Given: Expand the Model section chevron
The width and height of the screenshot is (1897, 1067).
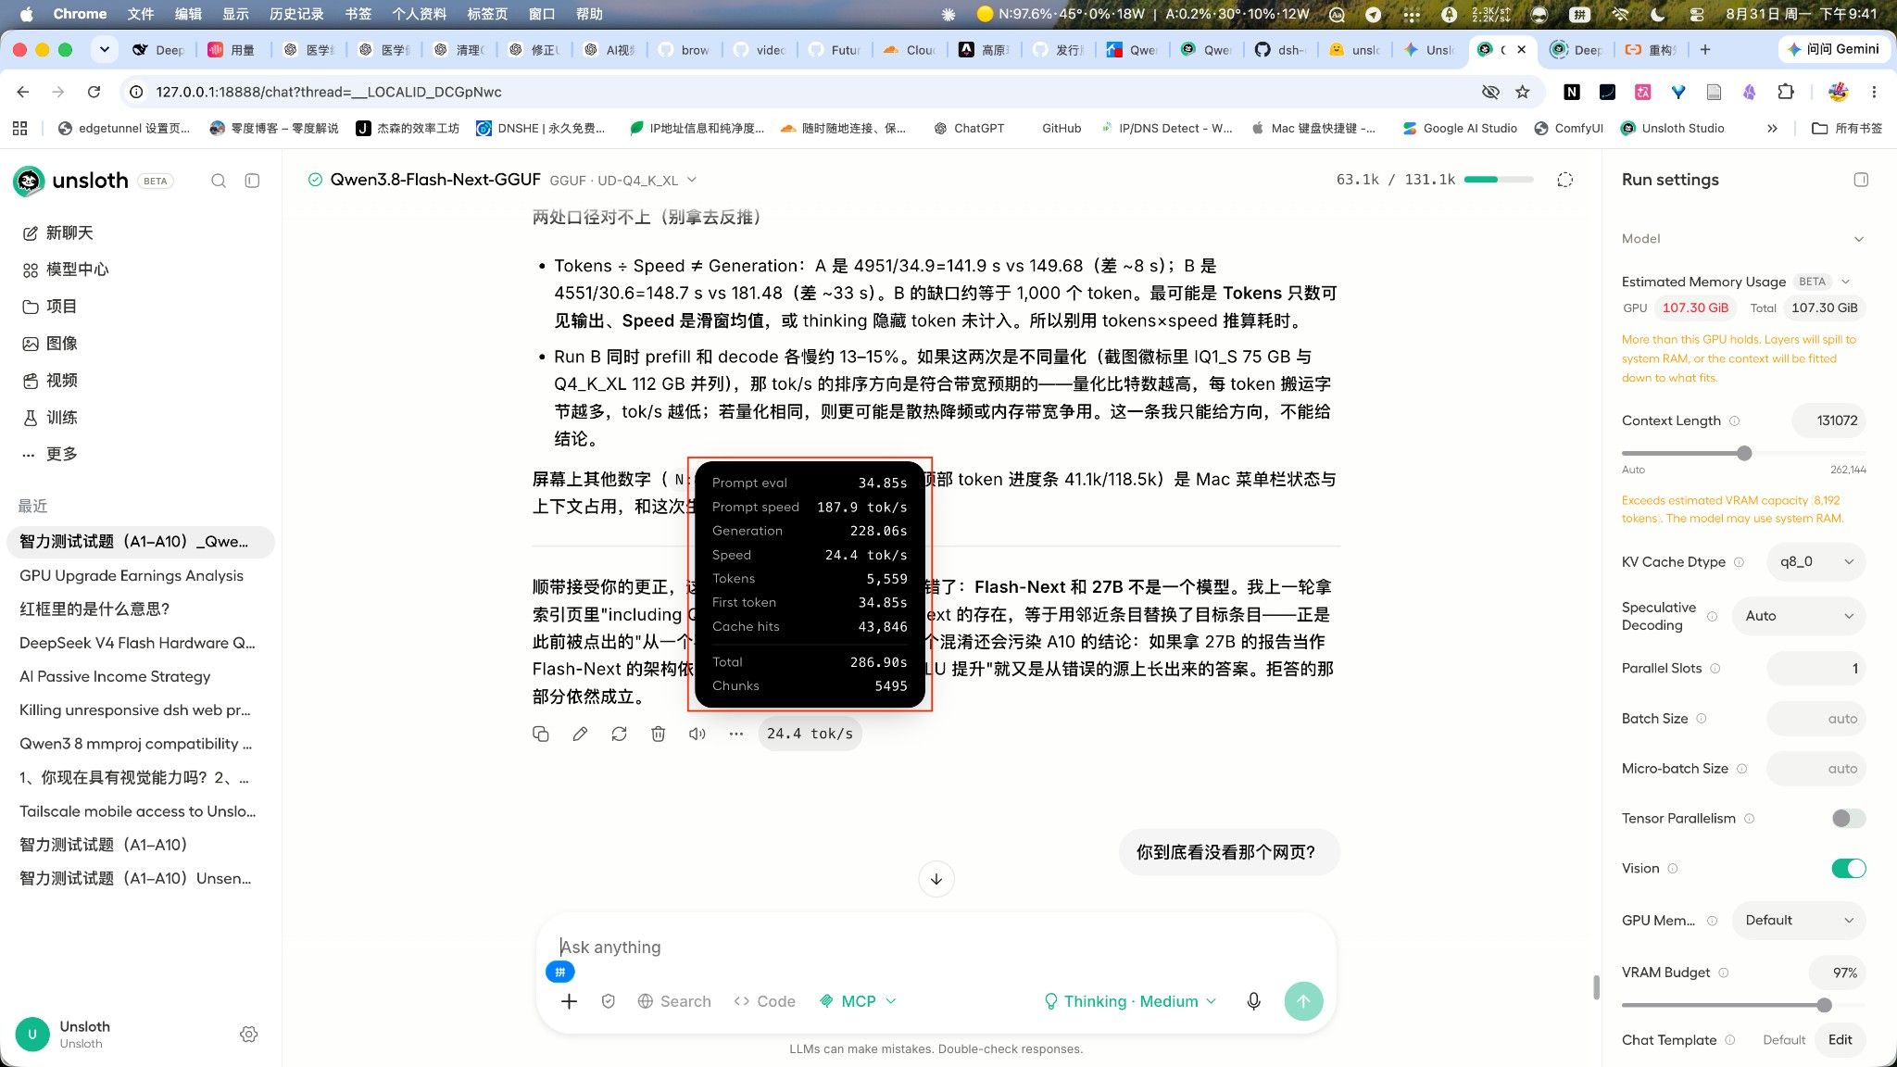Looking at the screenshot, I should click(x=1858, y=239).
